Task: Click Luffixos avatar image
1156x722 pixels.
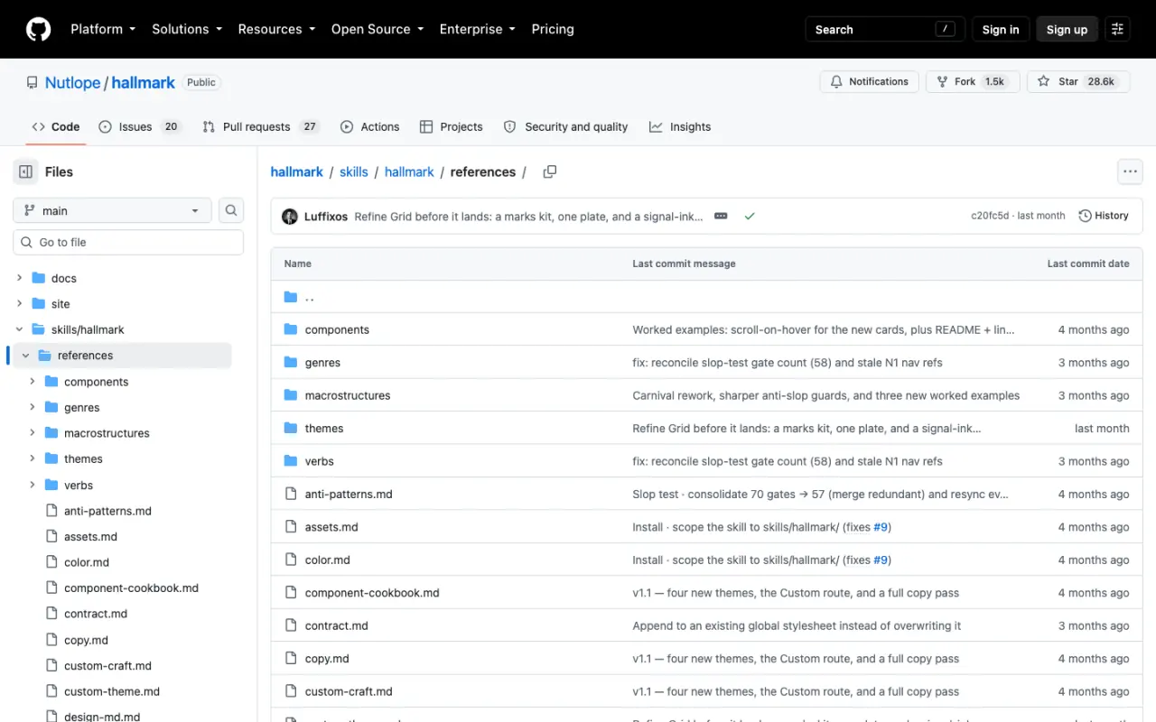Action: tap(290, 217)
